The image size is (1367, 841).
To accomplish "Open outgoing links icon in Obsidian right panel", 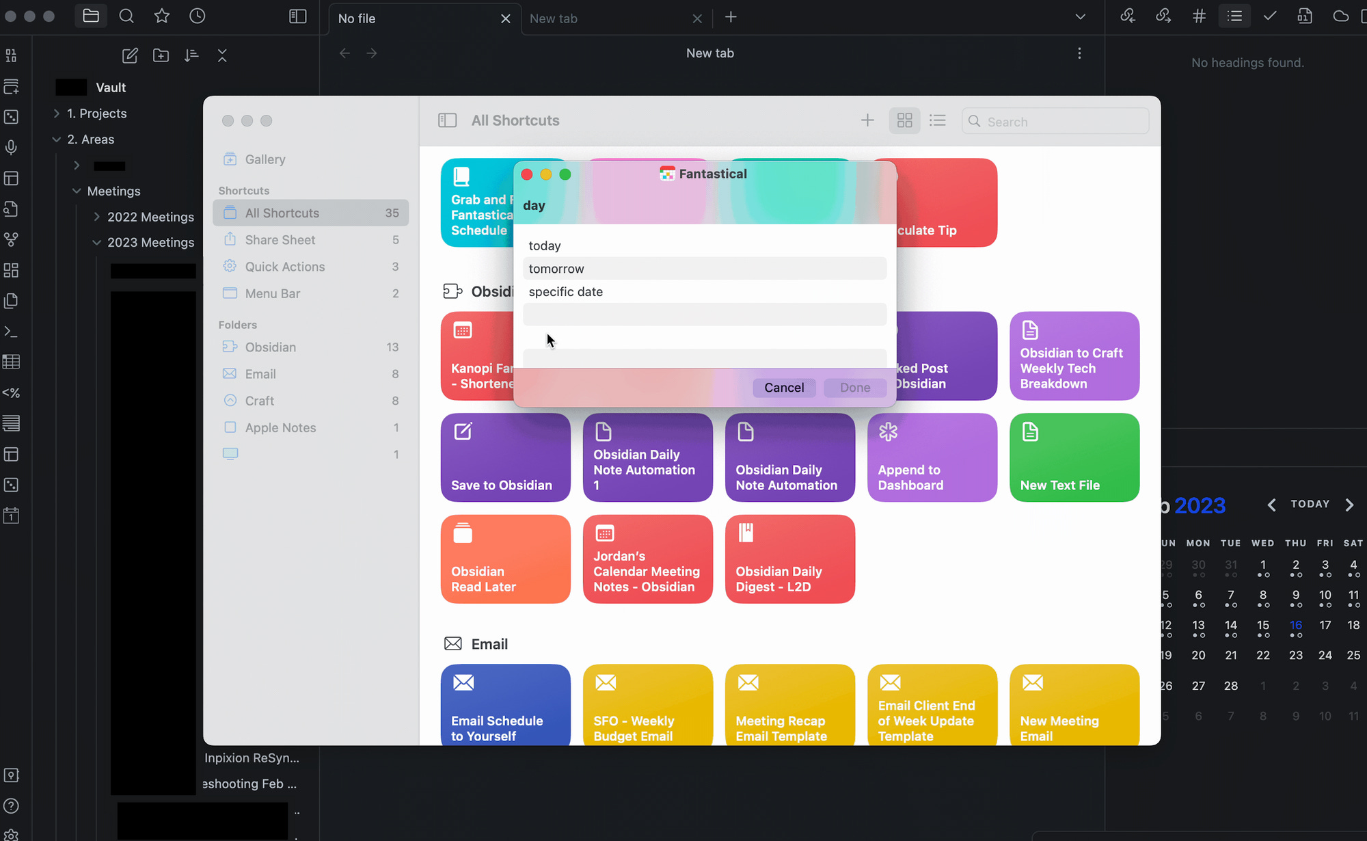I will coord(1163,16).
